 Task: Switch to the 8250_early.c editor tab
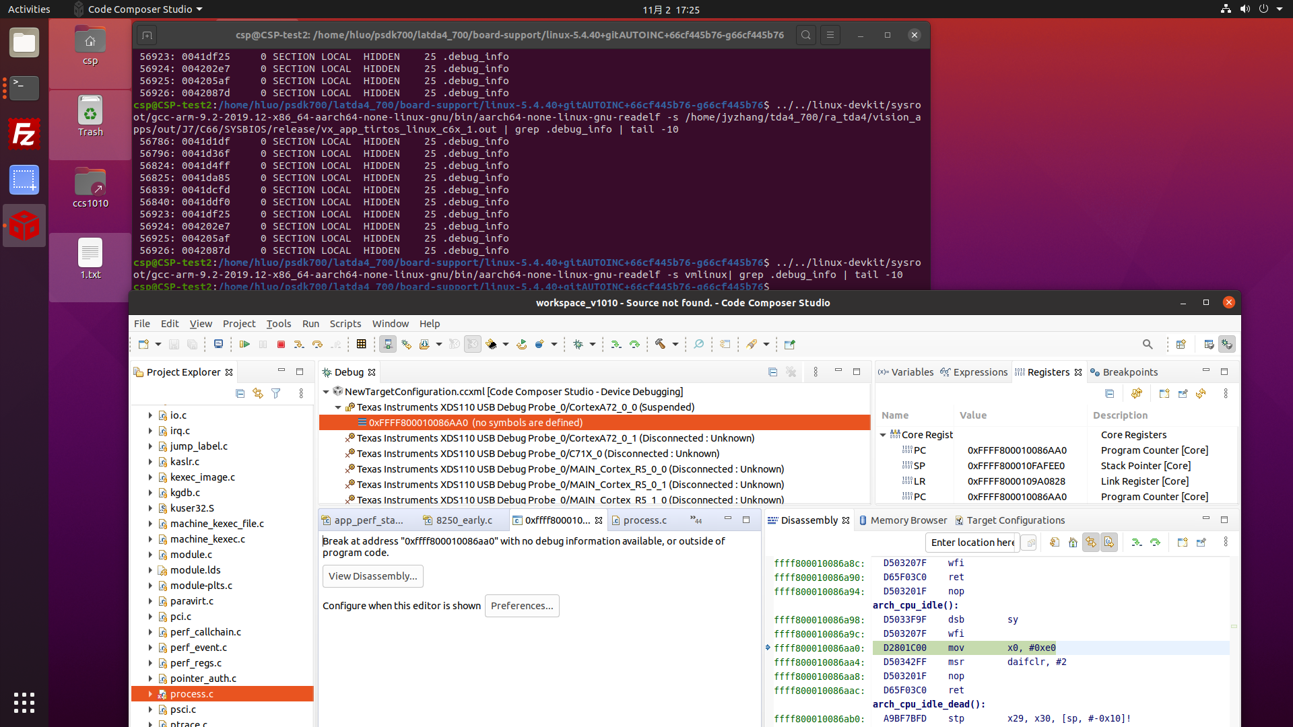tap(457, 520)
